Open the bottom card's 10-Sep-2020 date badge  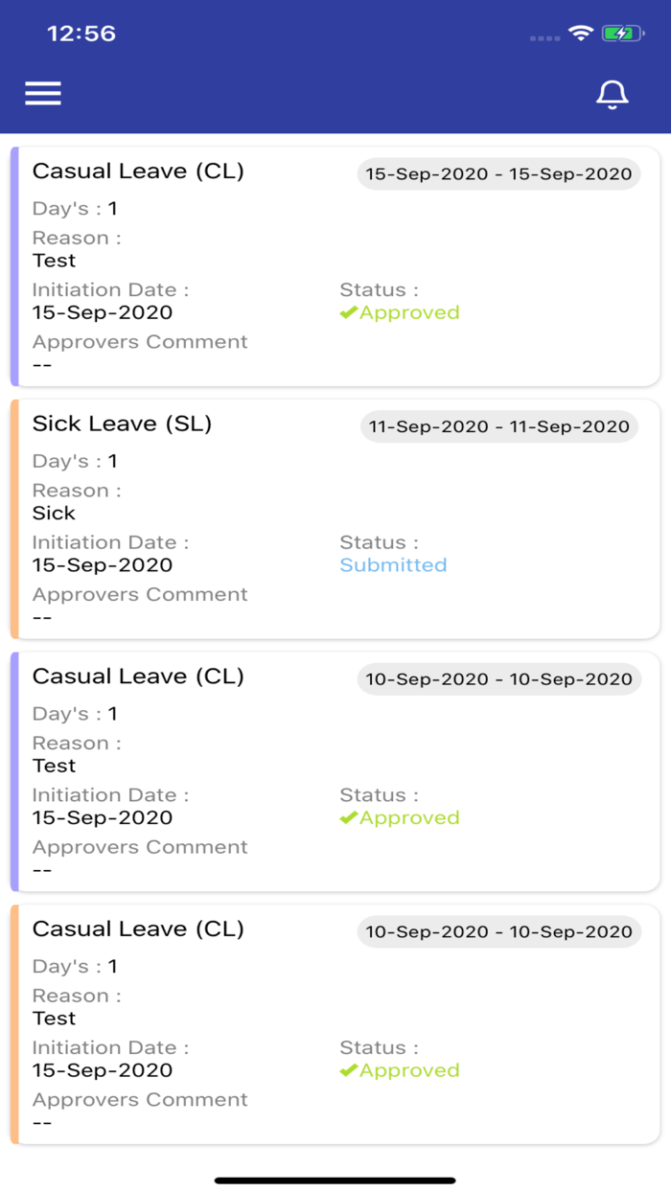click(498, 931)
